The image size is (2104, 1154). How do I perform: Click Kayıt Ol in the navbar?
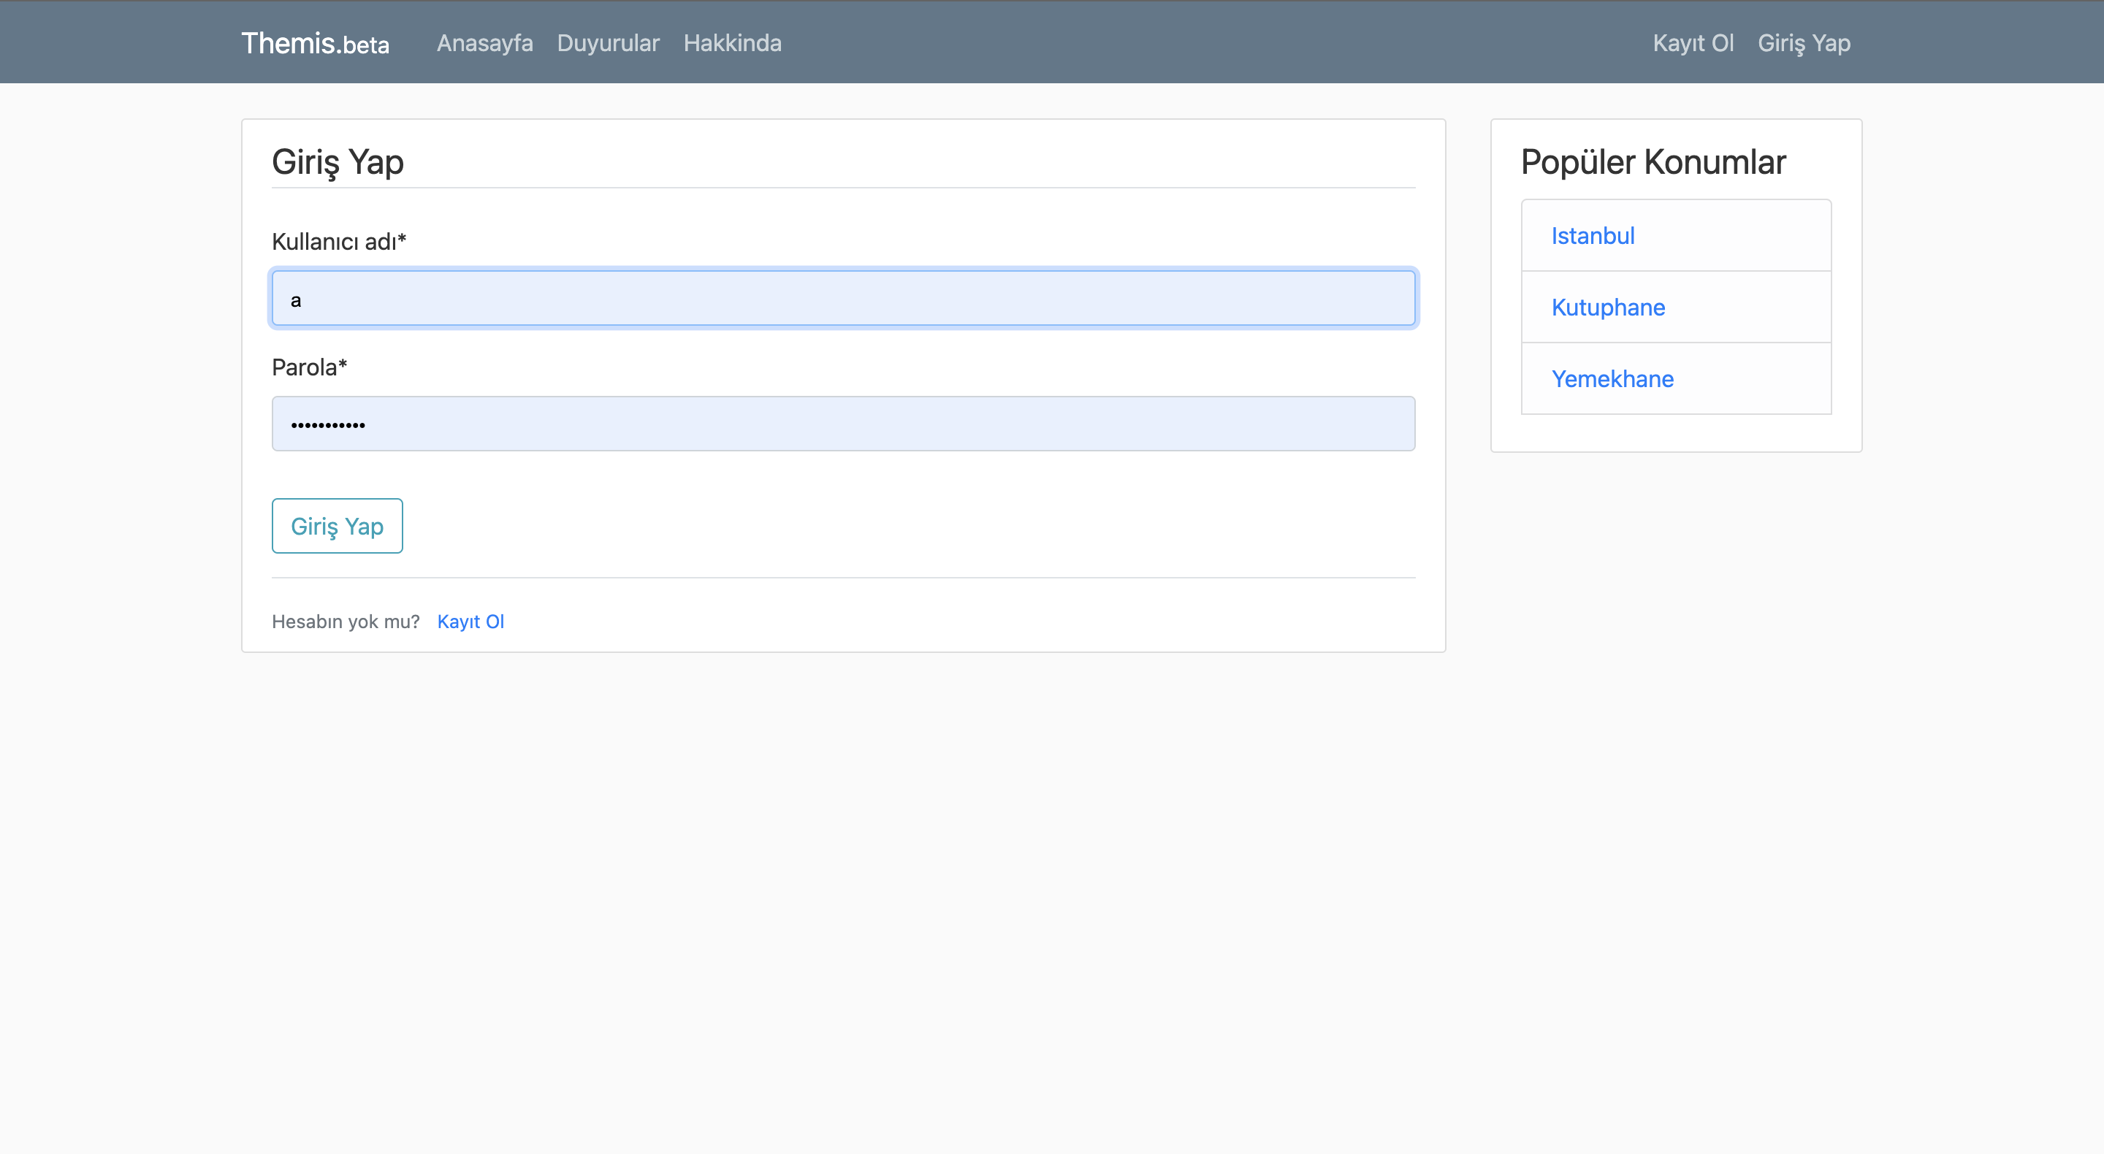click(x=1693, y=42)
